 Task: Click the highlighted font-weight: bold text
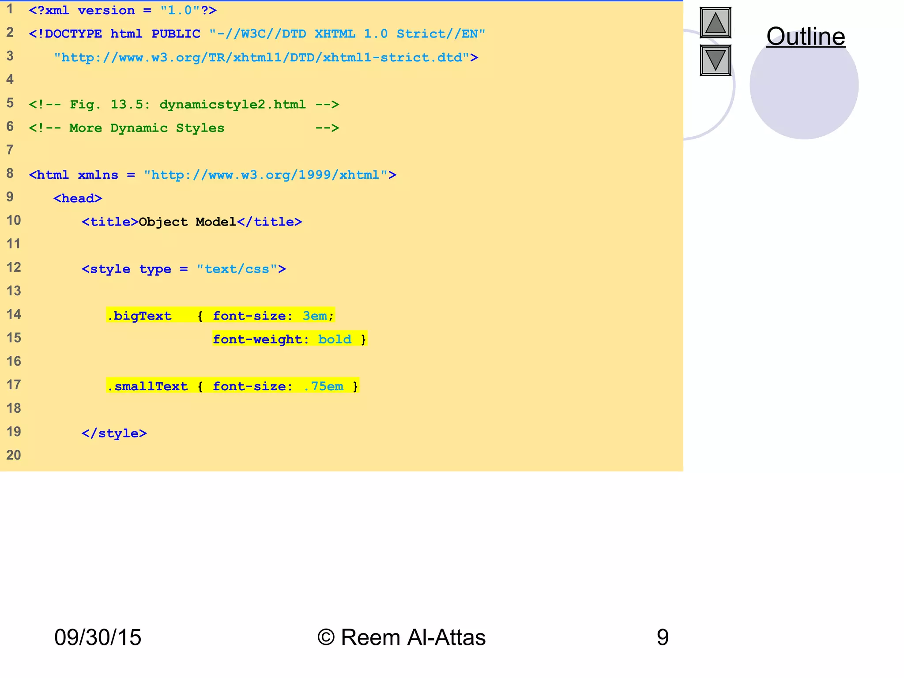[282, 339]
